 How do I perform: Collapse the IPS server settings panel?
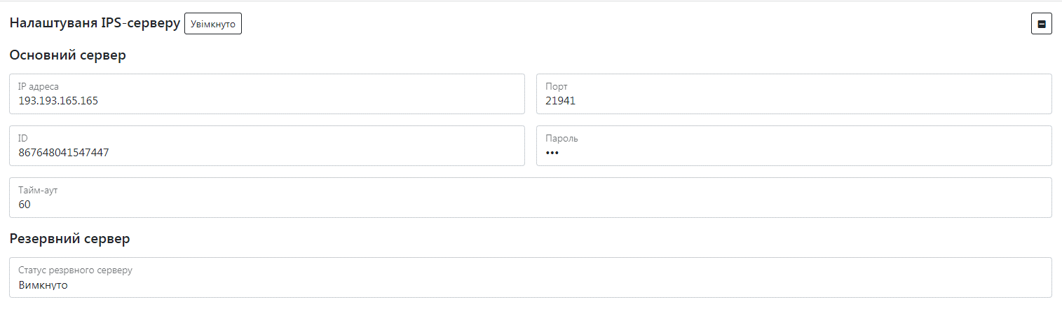tap(1041, 25)
